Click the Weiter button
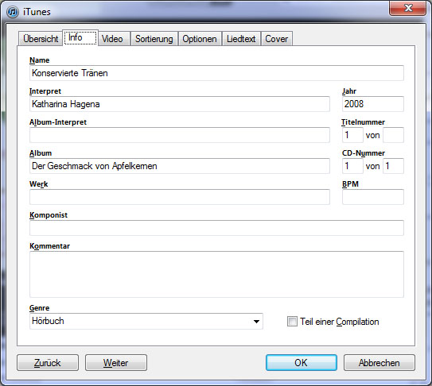This screenshot has height=386, width=432. pos(115,363)
